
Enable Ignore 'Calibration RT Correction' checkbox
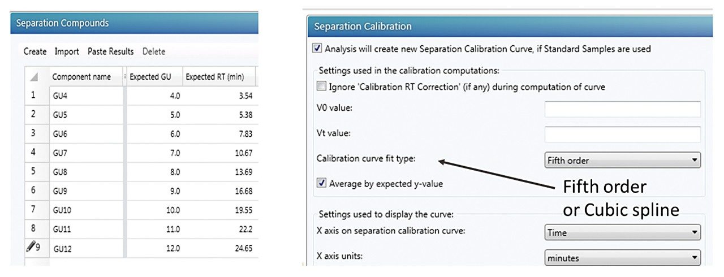tap(321, 86)
